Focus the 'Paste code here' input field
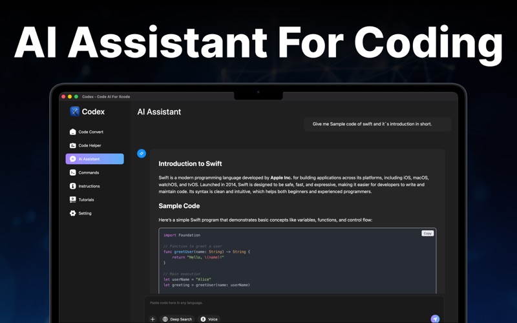517x323 pixels. coord(293,303)
